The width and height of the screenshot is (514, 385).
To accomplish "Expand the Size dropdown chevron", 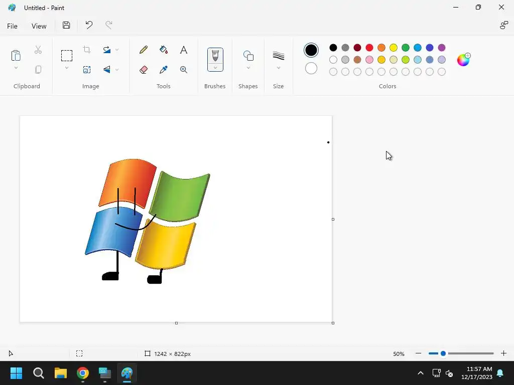I will point(278,68).
